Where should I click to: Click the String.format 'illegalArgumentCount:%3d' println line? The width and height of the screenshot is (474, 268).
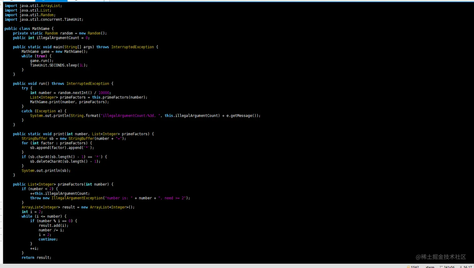click(x=145, y=115)
